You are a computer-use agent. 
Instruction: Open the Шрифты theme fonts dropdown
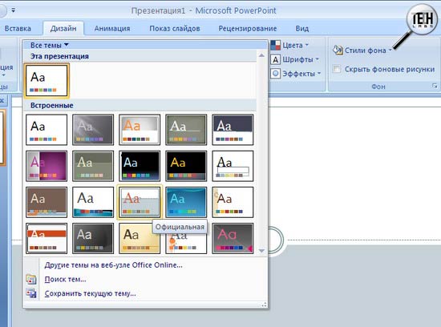(295, 59)
